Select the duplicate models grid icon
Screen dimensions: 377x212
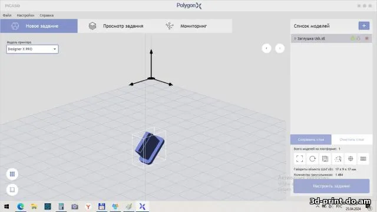click(363, 158)
